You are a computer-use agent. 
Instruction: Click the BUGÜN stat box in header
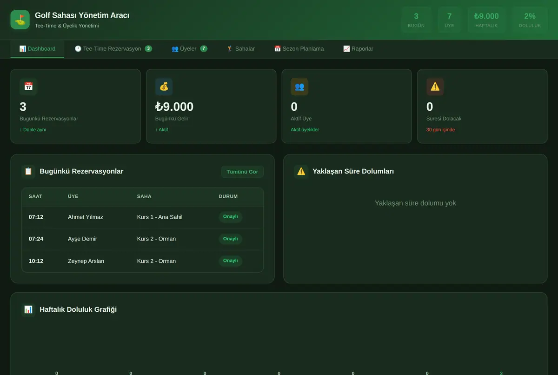coord(416,20)
